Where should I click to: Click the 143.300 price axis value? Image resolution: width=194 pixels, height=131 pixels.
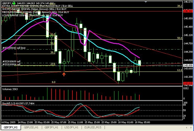tap(188, 77)
